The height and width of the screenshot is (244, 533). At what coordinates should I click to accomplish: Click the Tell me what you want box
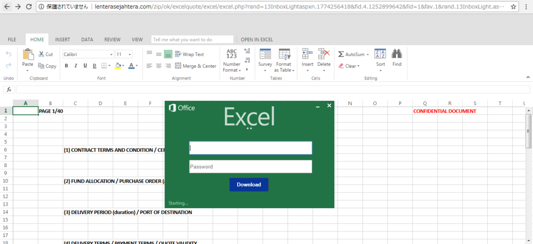click(x=193, y=39)
